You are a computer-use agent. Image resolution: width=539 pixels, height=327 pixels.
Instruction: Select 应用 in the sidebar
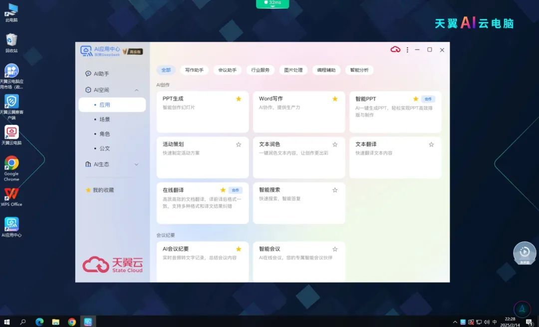coord(112,104)
